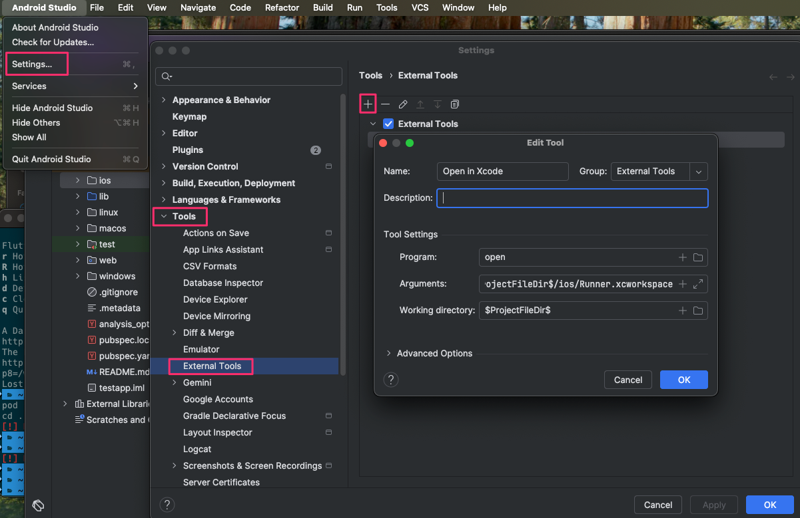Open help icon in Edit Tool dialog
Screen dimensions: 800x518
tap(391, 380)
